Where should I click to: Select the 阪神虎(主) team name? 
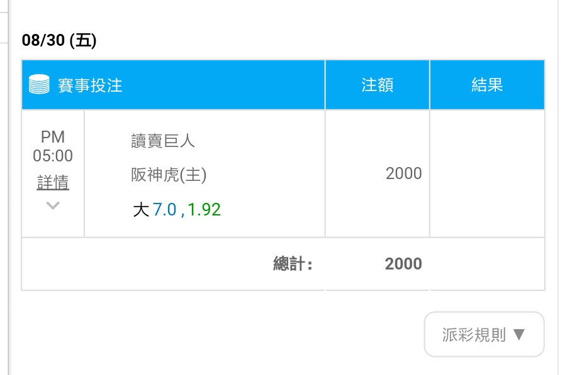[169, 175]
